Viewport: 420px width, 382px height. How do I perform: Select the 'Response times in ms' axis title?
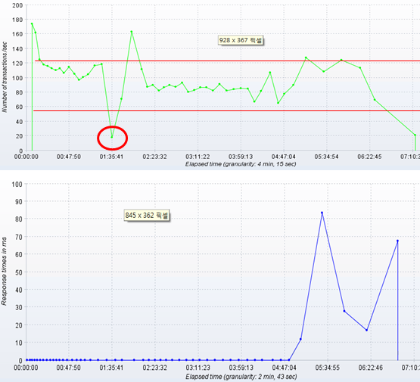click(x=4, y=271)
